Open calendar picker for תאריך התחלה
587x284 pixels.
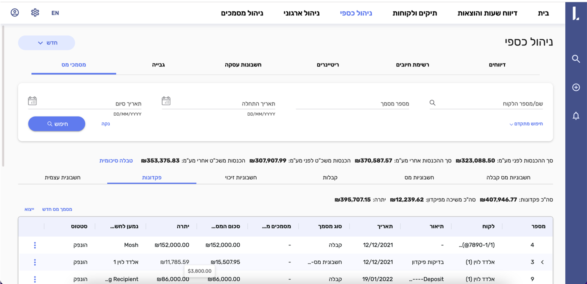pyautogui.click(x=166, y=101)
